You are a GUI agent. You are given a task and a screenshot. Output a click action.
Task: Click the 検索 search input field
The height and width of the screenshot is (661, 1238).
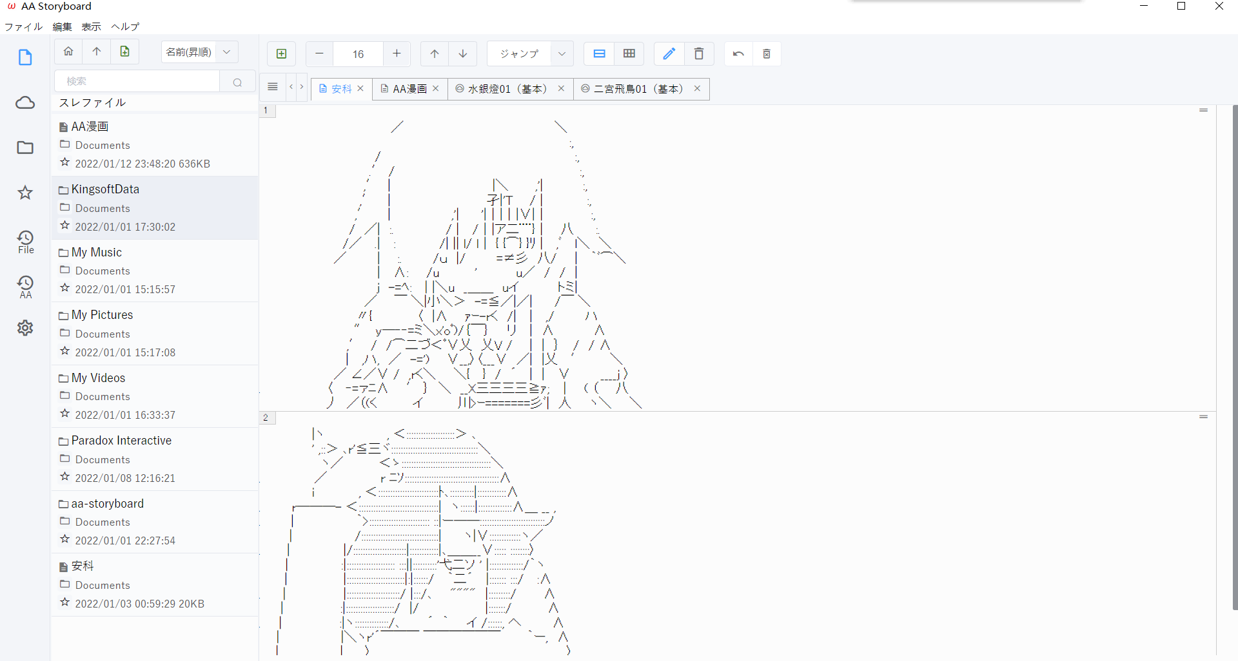click(138, 81)
